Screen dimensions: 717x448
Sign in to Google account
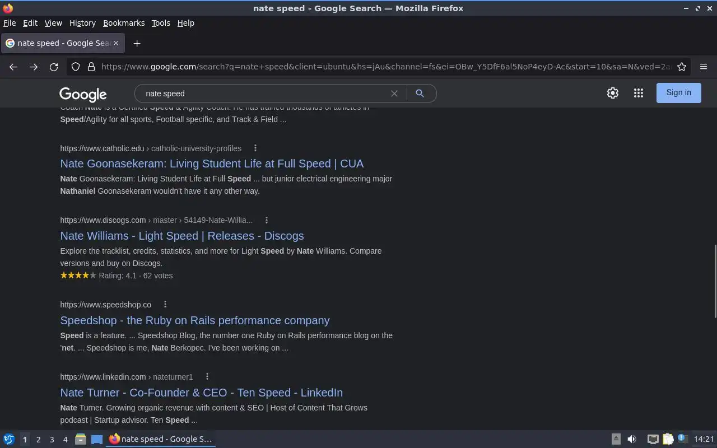point(678,93)
